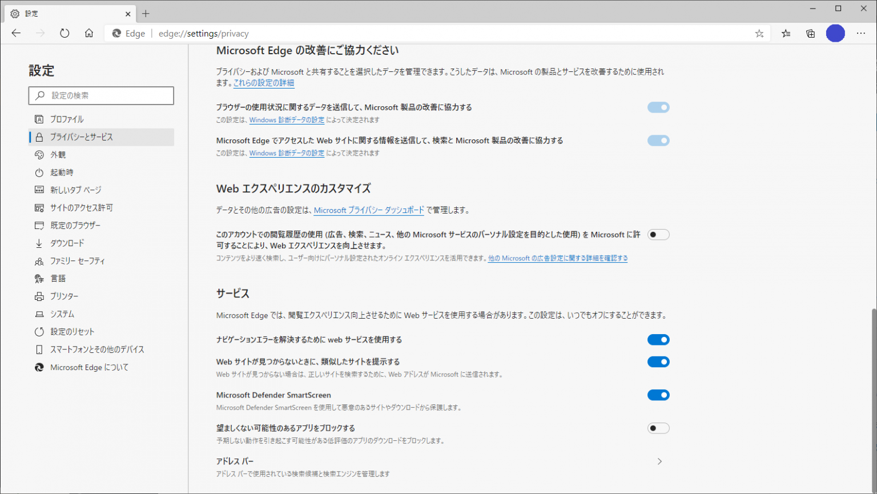Navigate back using the back arrow
The width and height of the screenshot is (877, 494).
coord(15,33)
